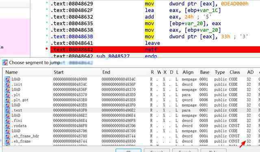260x152 pixels.
Task: Click the segment icon beside .fini
Action: (x=7, y=121)
